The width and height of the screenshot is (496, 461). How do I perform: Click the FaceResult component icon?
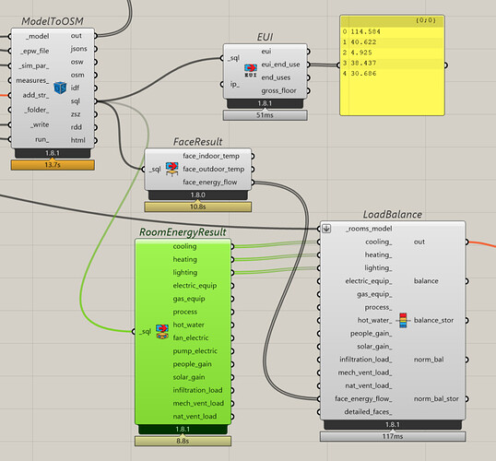[171, 169]
